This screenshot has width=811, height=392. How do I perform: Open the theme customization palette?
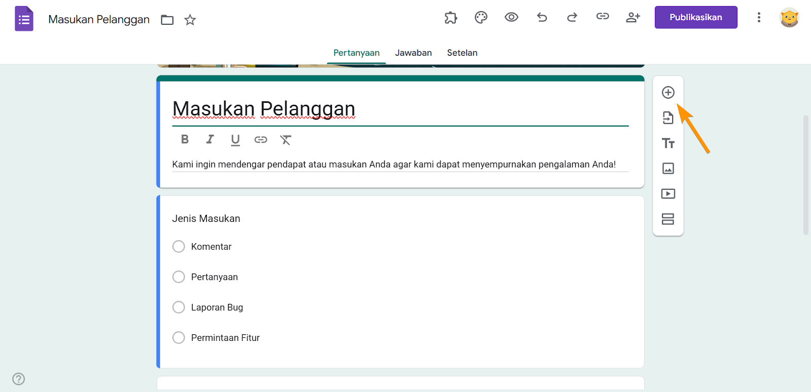pos(481,18)
